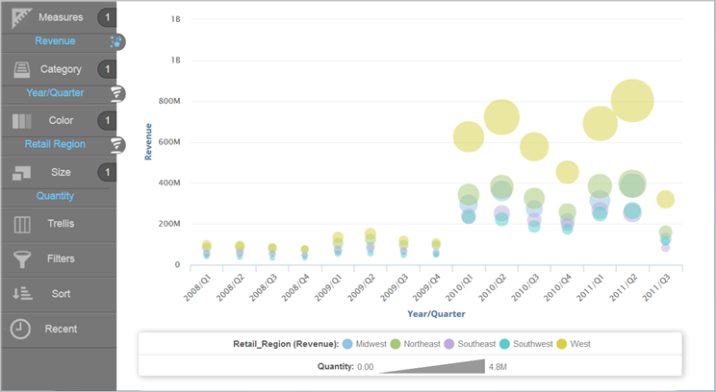Open sort options beside Year/Quarter
Image resolution: width=716 pixels, height=392 pixels.
[x=116, y=93]
